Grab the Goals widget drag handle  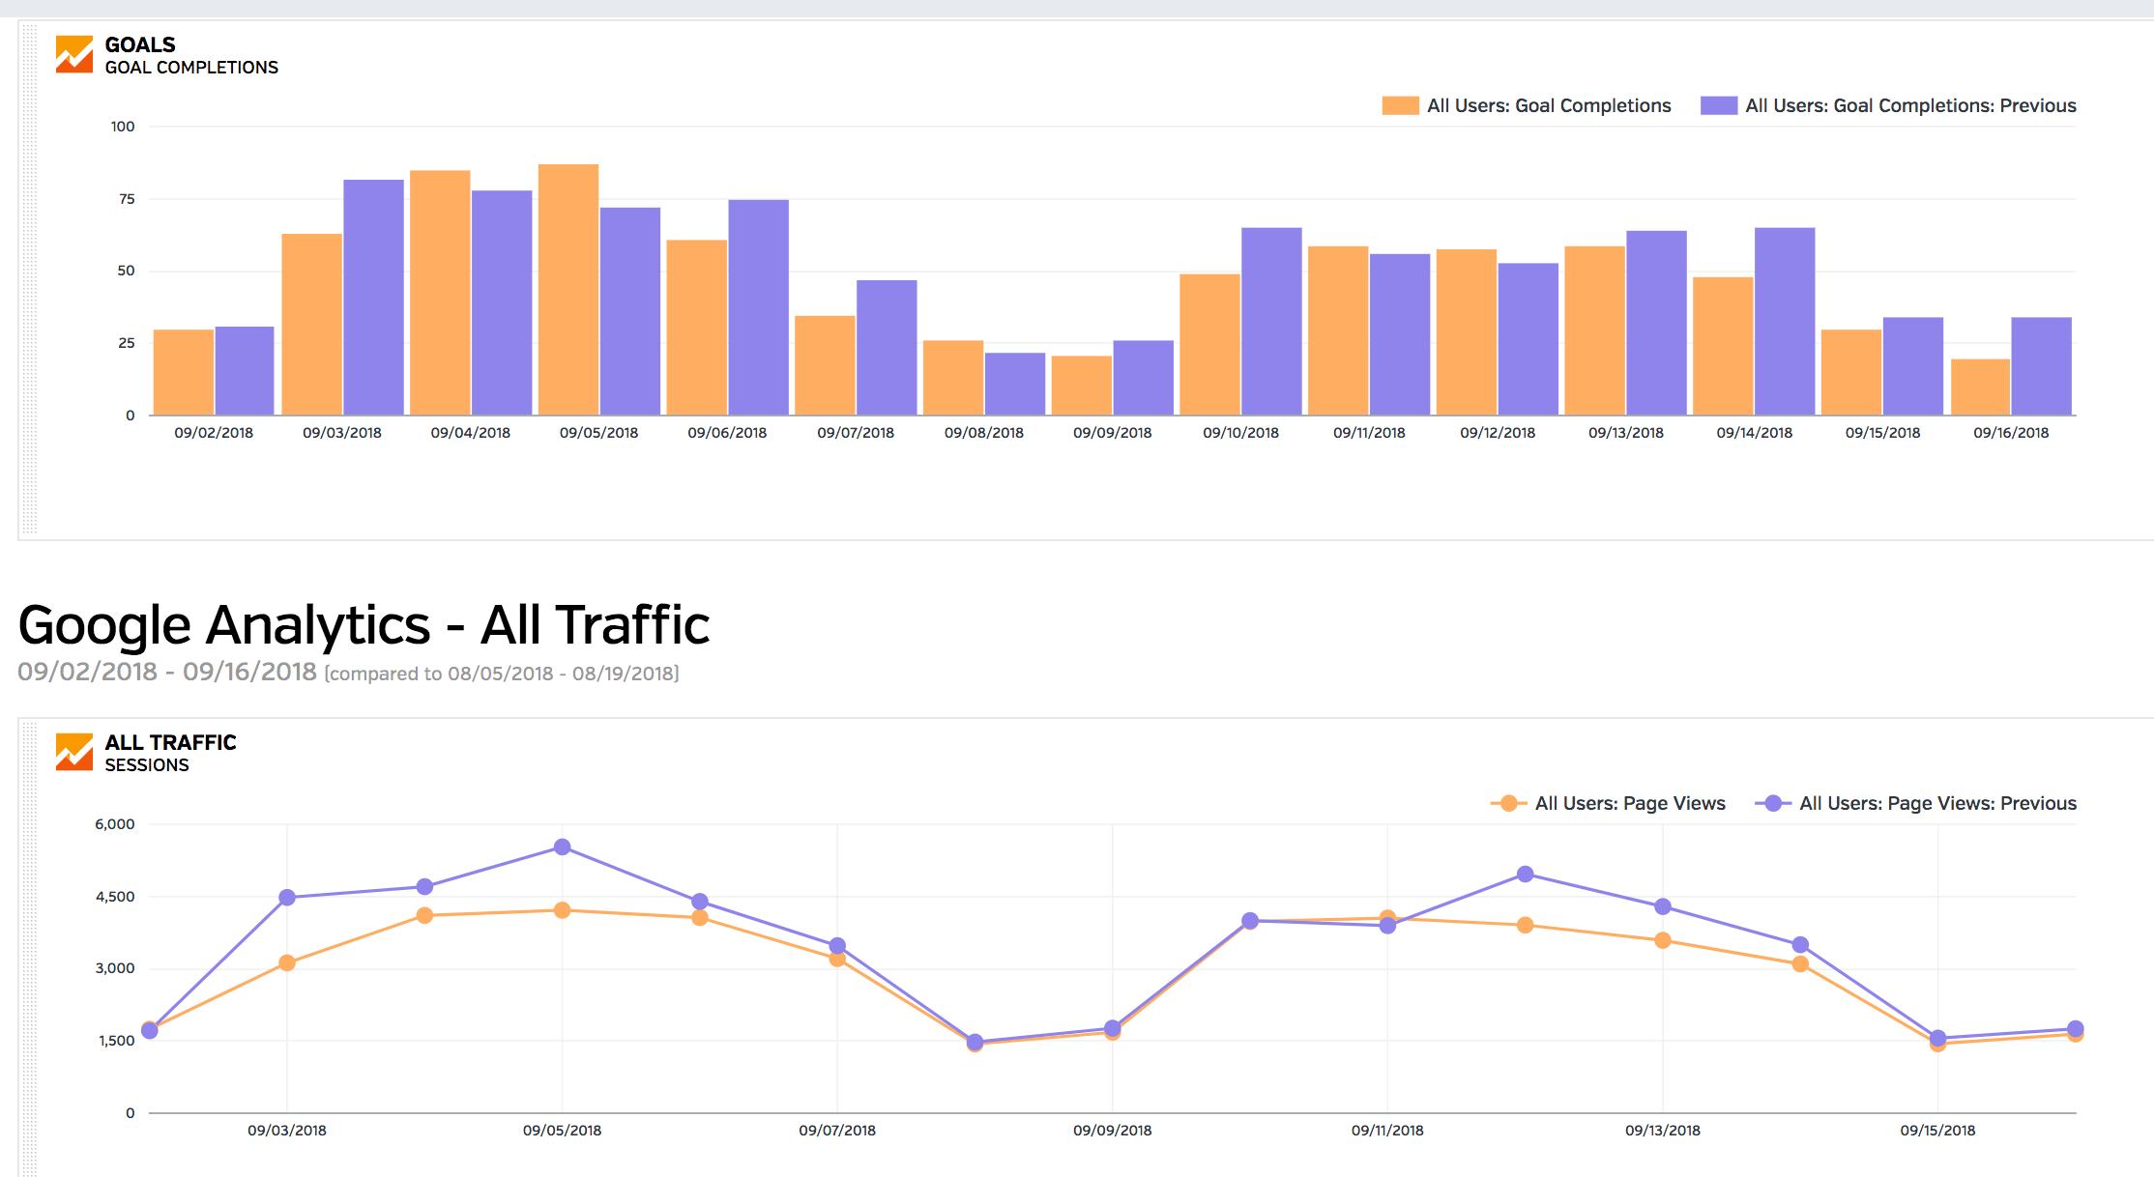click(x=30, y=280)
